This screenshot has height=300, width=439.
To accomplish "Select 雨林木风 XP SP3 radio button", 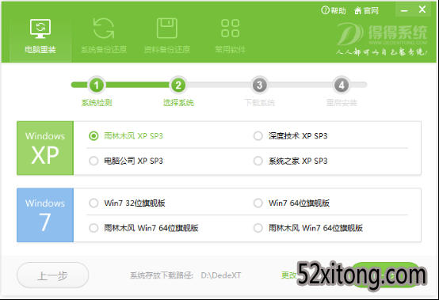I will pos(94,136).
